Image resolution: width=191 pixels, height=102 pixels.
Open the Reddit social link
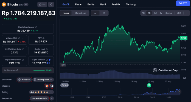tap(47, 86)
